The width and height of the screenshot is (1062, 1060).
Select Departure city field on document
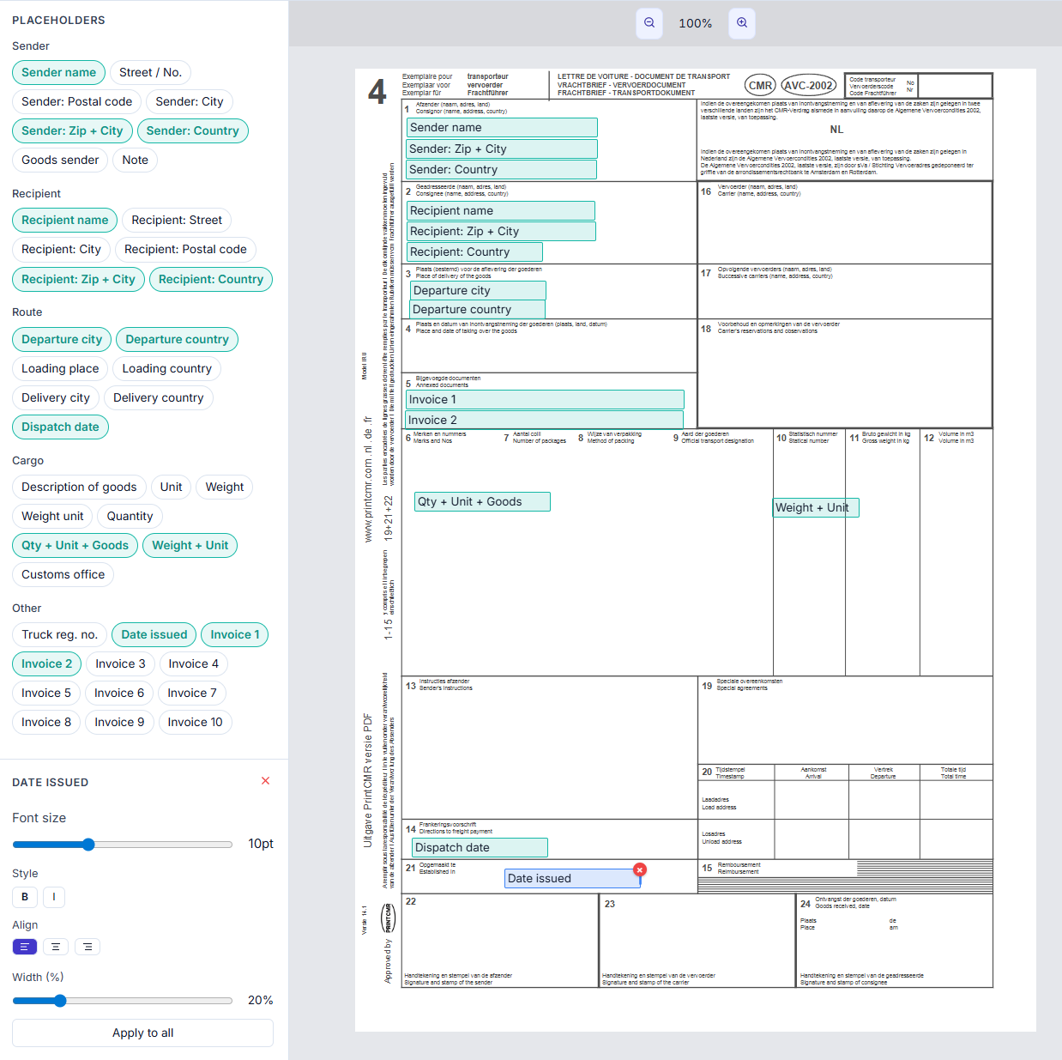(x=478, y=291)
